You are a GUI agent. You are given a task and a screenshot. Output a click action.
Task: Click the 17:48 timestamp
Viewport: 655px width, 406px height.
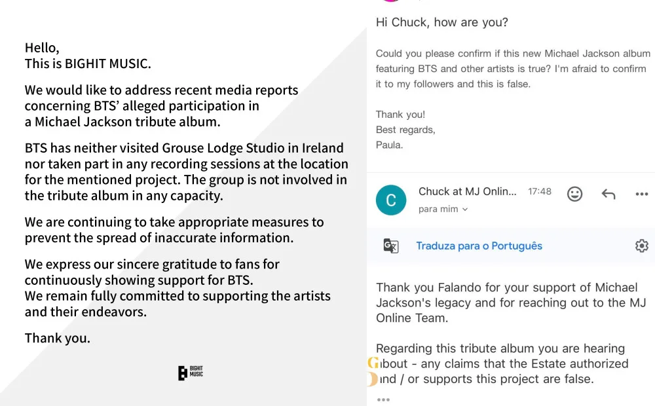point(540,192)
